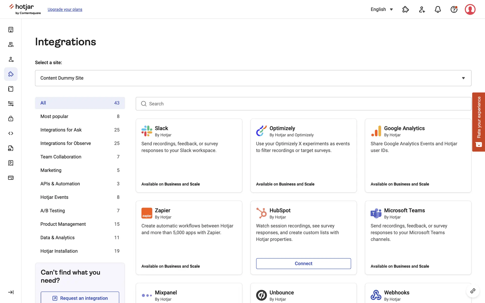Image resolution: width=485 pixels, height=303 pixels.
Task: Expand the Content Dummy Site selector
Action: (253, 78)
